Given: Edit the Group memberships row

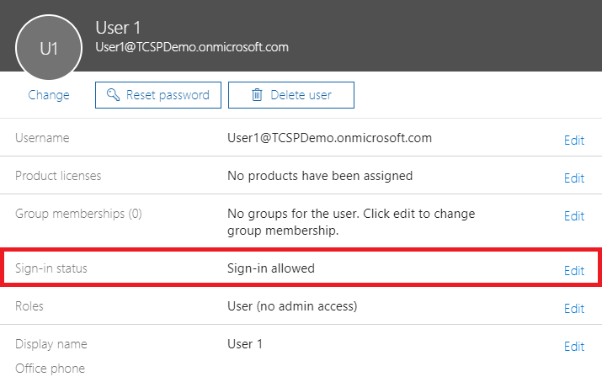Looking at the screenshot, I should pyautogui.click(x=573, y=216).
